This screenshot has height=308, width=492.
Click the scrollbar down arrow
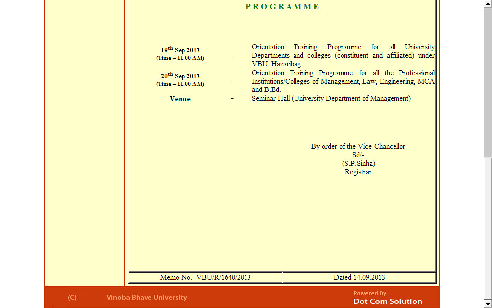pyautogui.click(x=488, y=304)
